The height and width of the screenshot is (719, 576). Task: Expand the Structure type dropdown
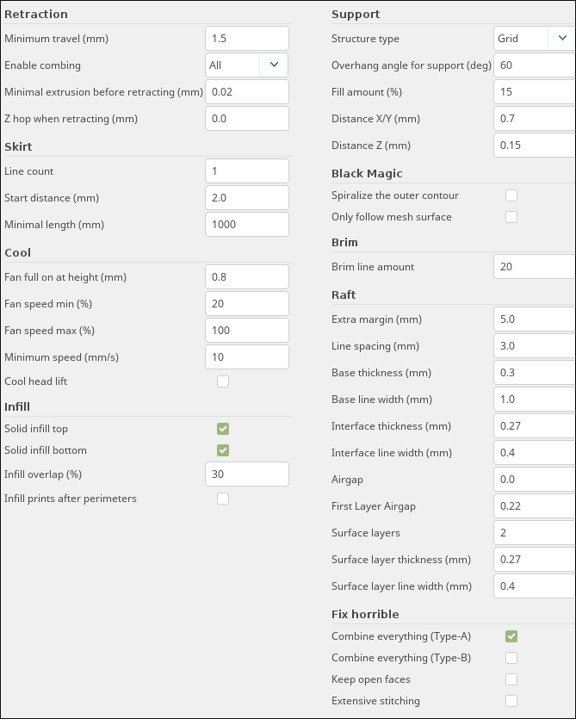point(535,39)
